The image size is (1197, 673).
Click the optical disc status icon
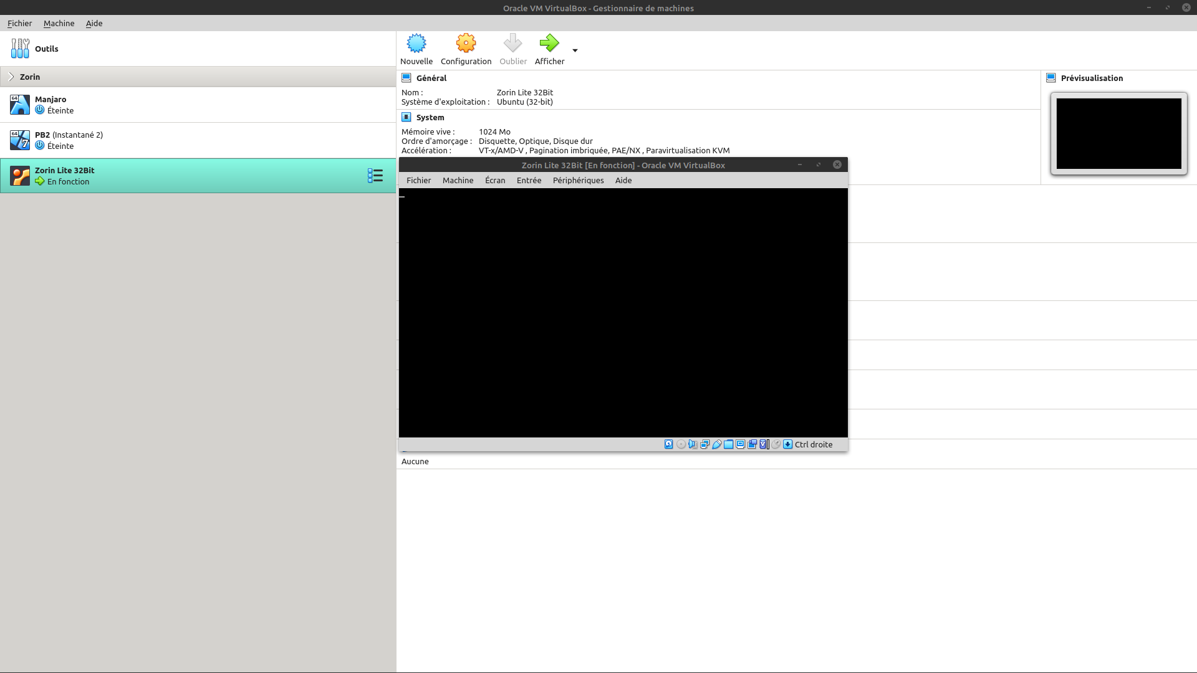(681, 444)
